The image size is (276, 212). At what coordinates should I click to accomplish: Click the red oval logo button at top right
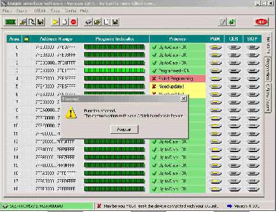pyautogui.click(x=261, y=22)
